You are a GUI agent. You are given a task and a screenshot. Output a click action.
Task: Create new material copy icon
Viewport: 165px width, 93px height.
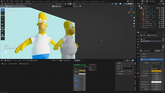[x=158, y=51]
